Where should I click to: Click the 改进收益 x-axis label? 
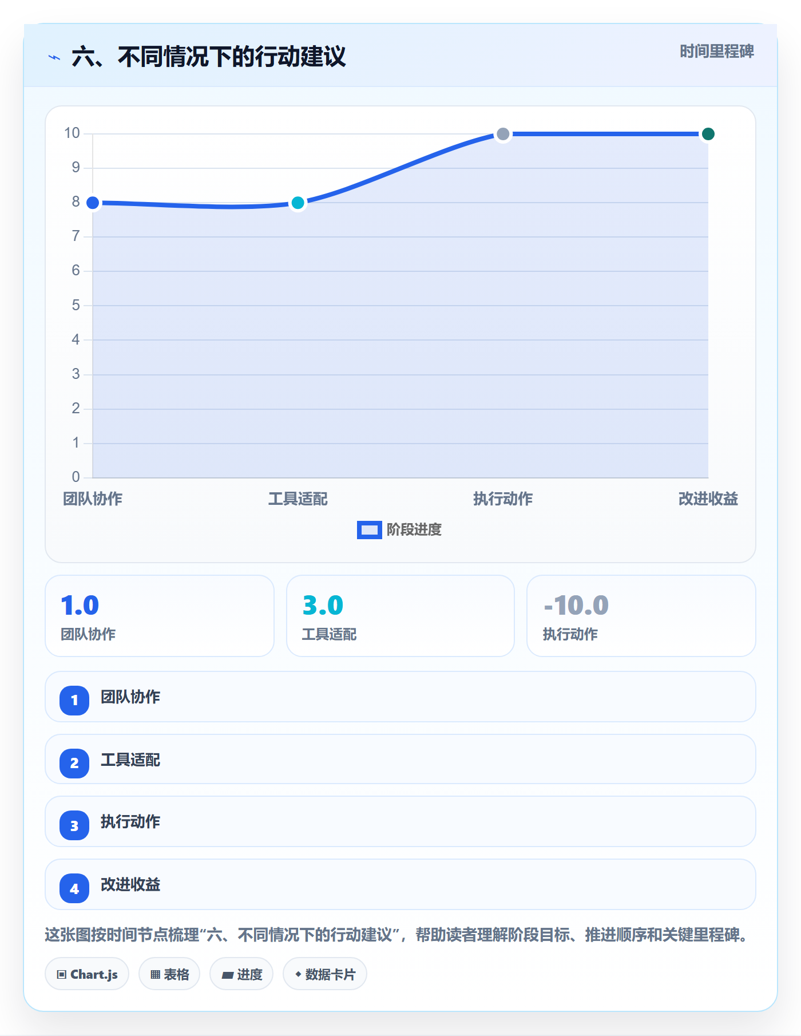(x=708, y=499)
